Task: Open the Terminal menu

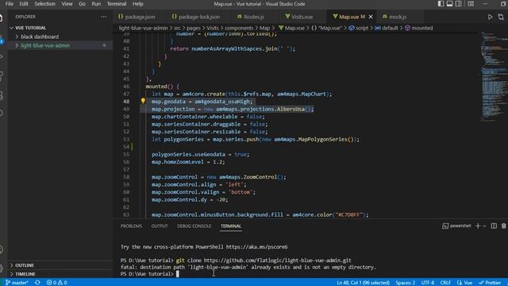Action: tap(117, 4)
